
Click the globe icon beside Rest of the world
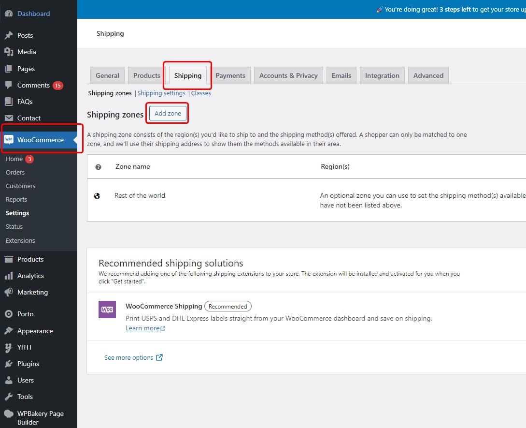click(x=97, y=196)
